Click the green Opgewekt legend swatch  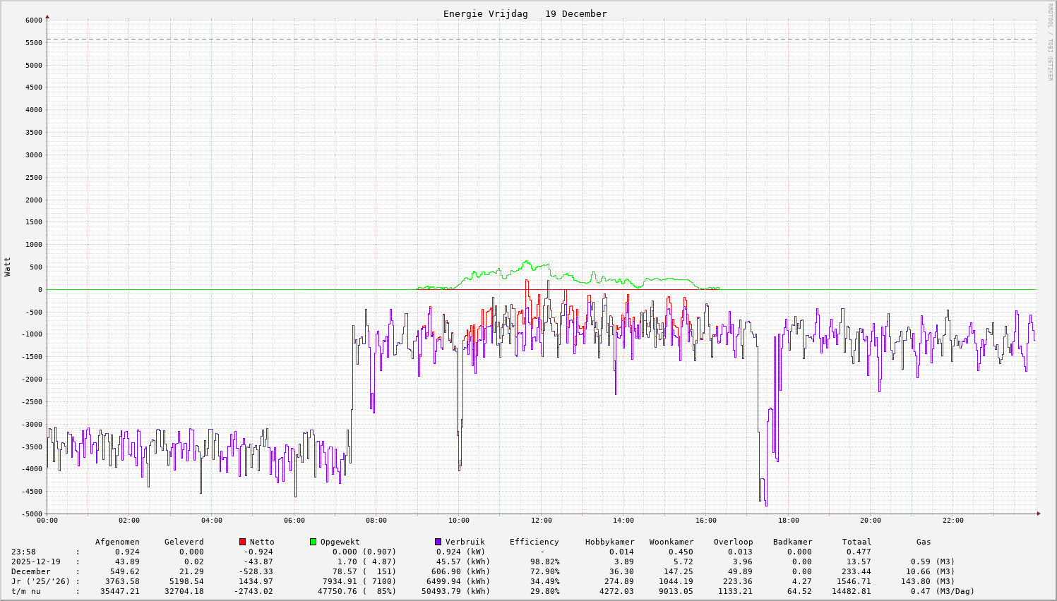pos(313,542)
